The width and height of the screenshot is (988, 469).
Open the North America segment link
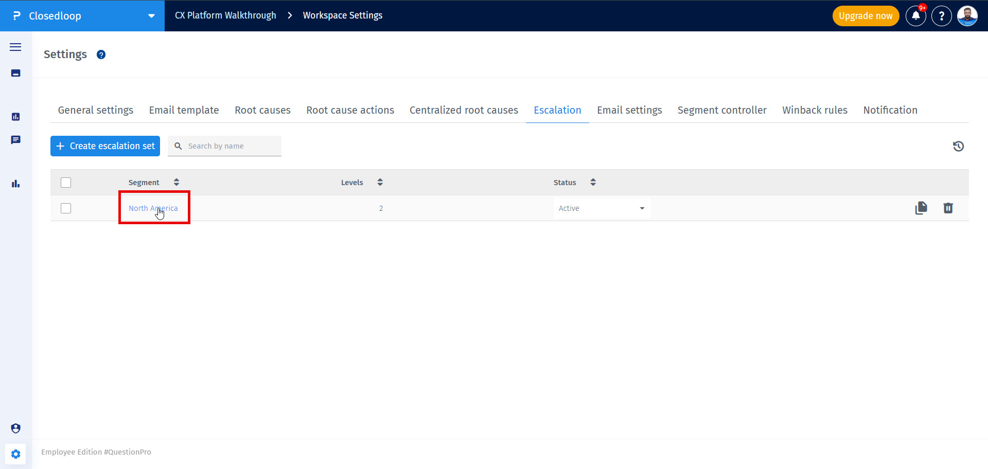153,208
